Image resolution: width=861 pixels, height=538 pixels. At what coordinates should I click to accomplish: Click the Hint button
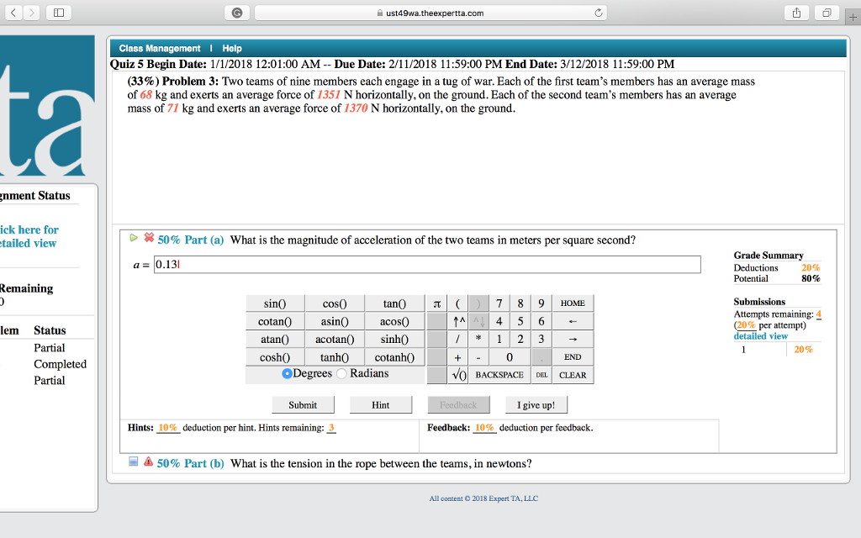click(381, 404)
